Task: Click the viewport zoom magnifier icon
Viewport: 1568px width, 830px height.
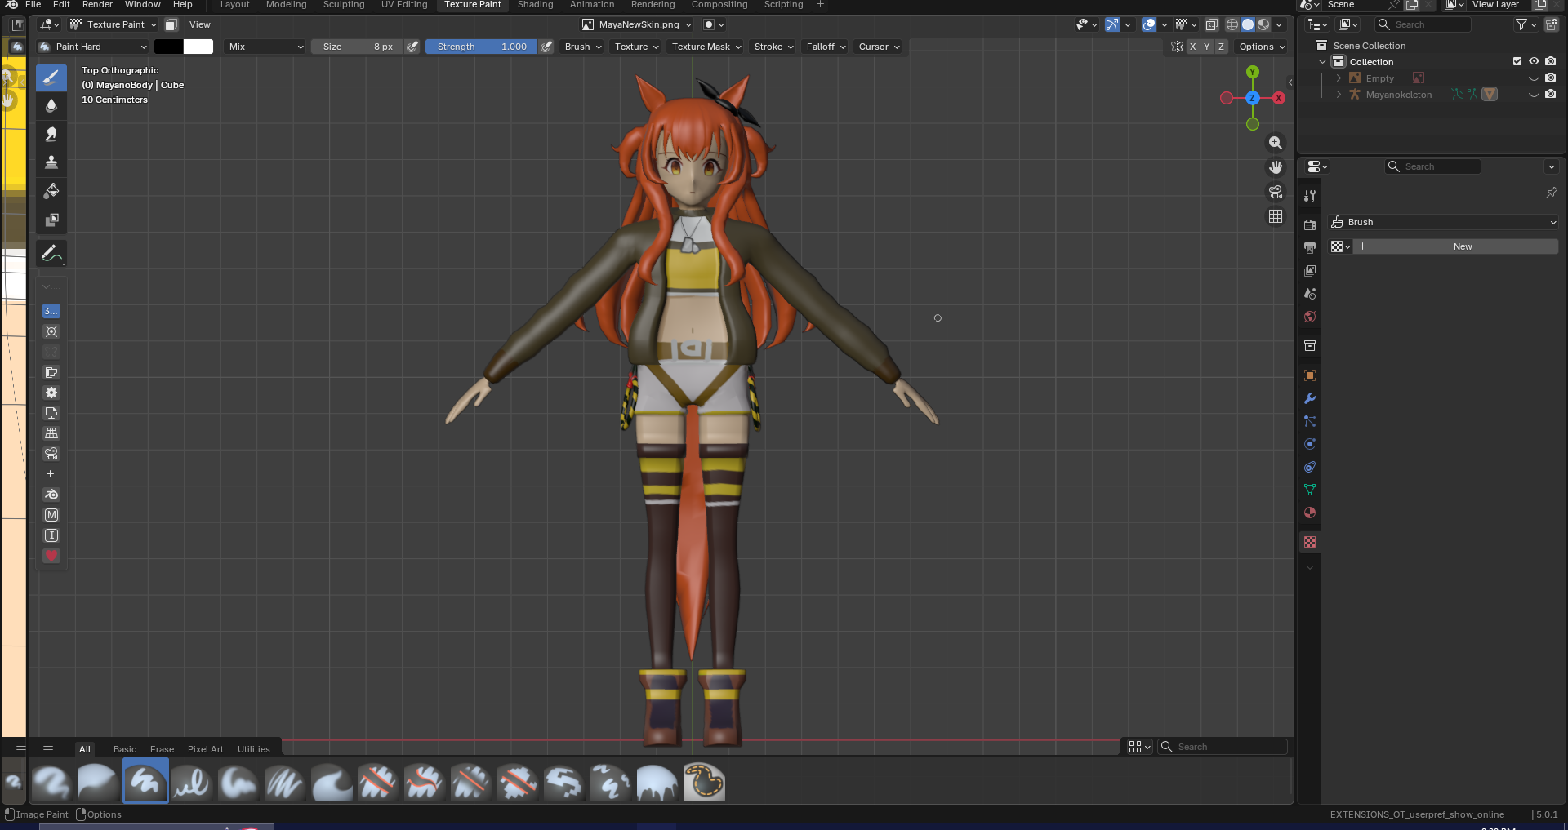Action: (x=1275, y=143)
